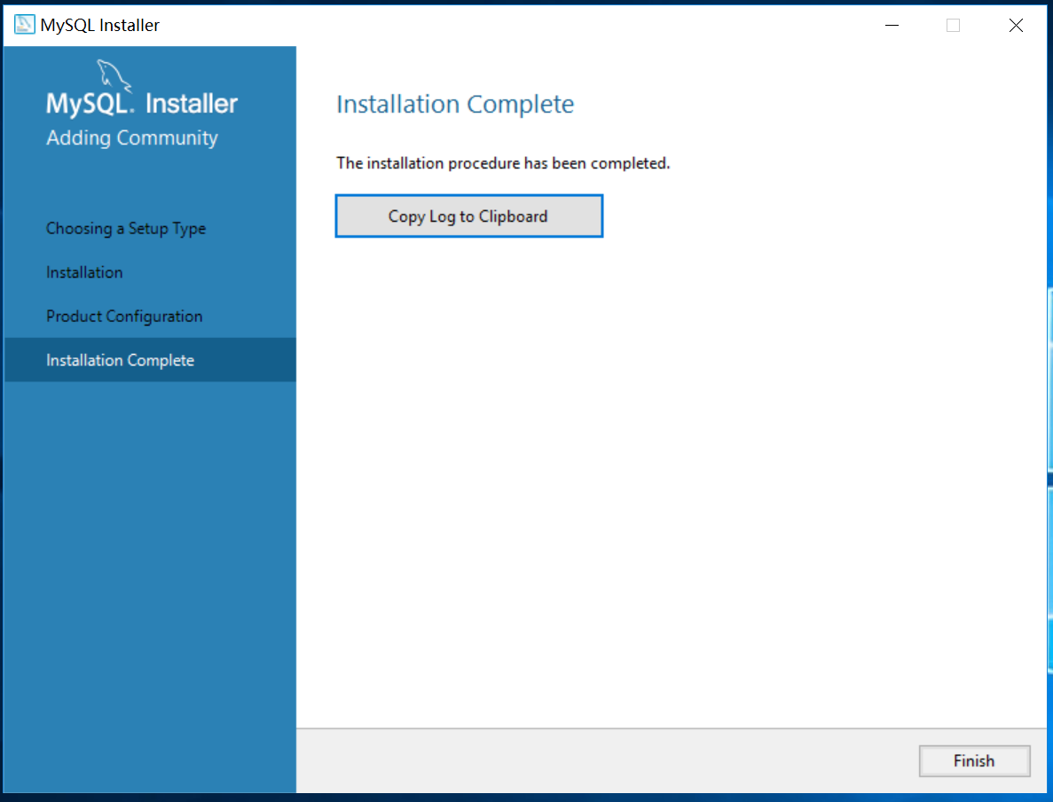Image resolution: width=1053 pixels, height=802 pixels.
Task: Click the Installation Complete heading
Action: tap(455, 104)
